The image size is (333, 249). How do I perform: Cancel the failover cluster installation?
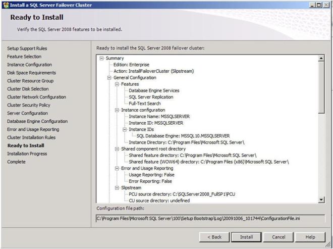tap(279, 237)
